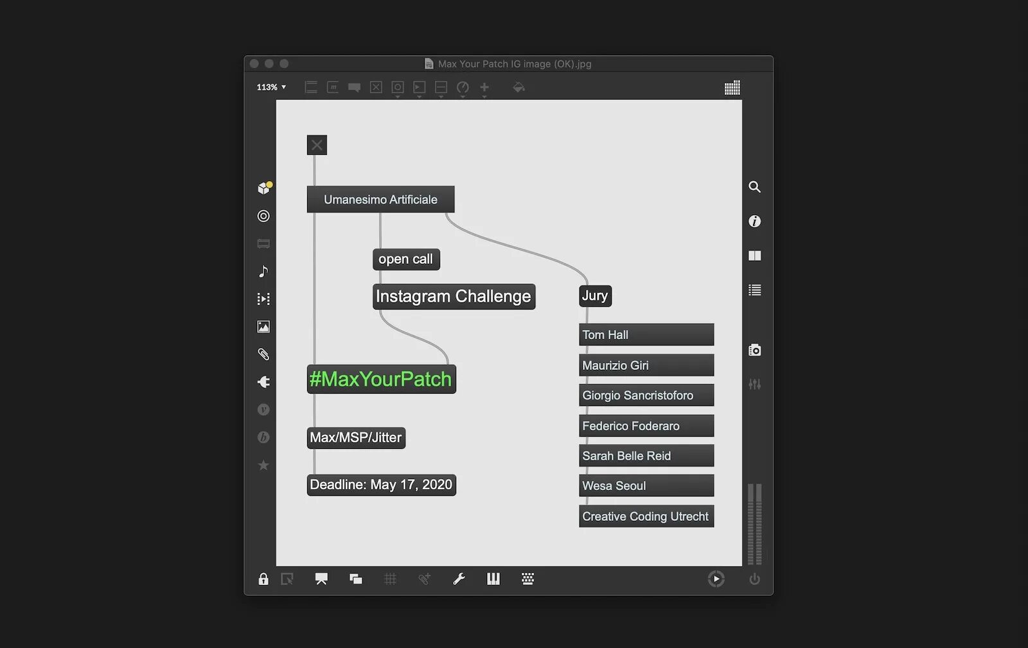Click the Federico Foderaro message box
Image resolution: width=1028 pixels, height=648 pixels.
coord(646,426)
